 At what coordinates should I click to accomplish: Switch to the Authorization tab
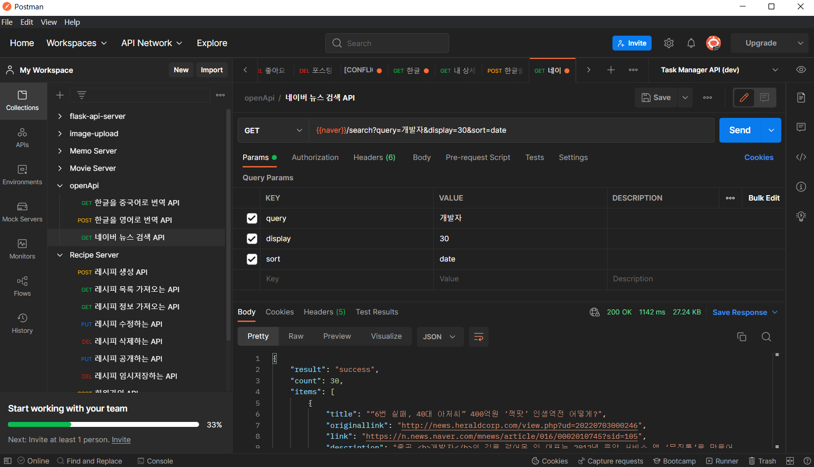pos(315,157)
